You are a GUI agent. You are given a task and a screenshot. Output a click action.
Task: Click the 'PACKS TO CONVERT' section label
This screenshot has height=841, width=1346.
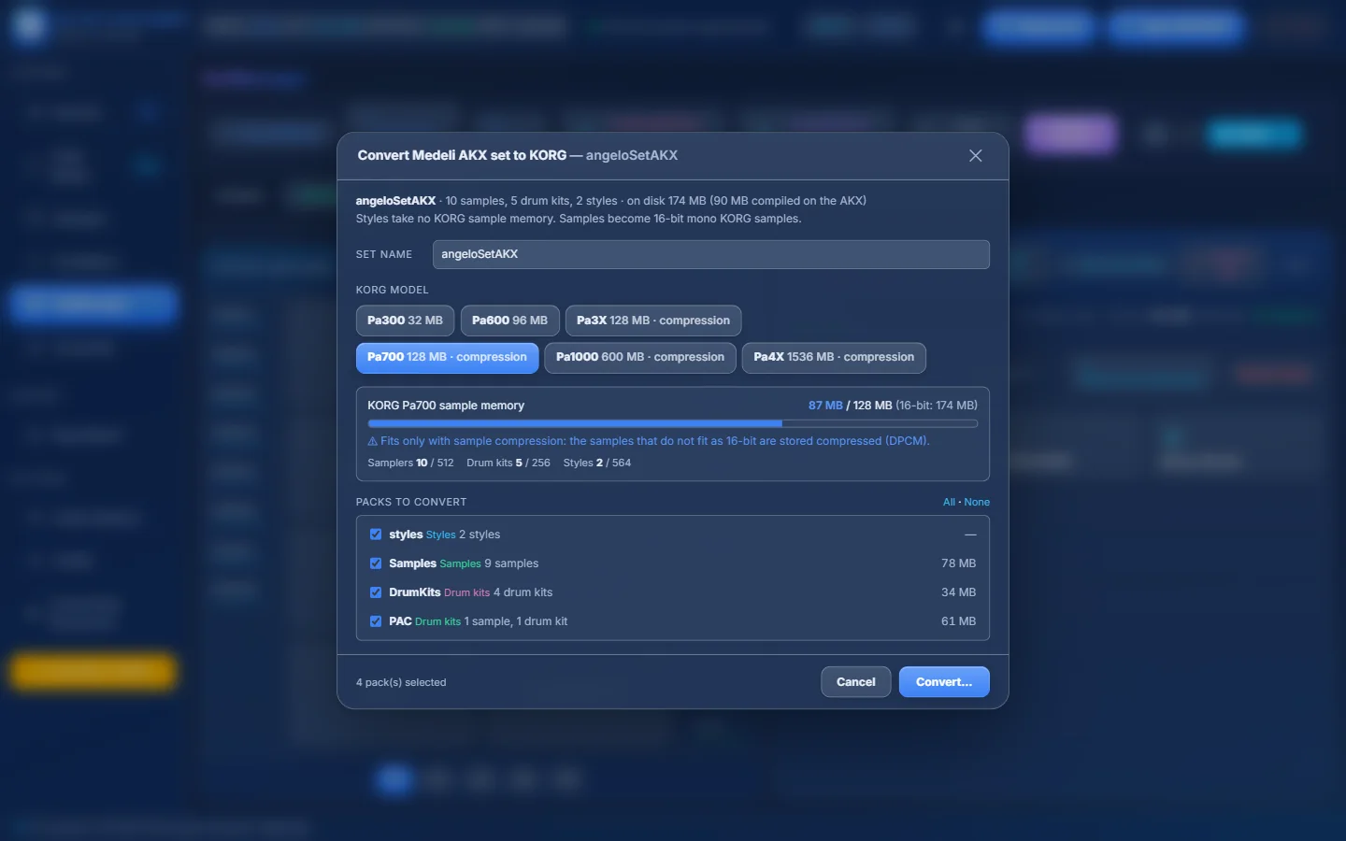coord(411,502)
